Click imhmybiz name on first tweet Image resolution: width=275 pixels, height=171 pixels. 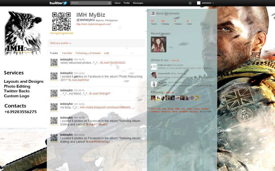67,59
